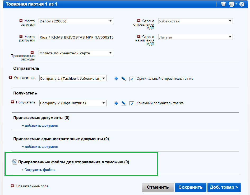Click into the 'Место разгрузки' field

[x=74, y=37]
